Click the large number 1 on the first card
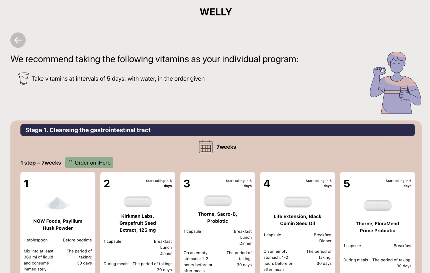Image resolution: width=430 pixels, height=273 pixels. (26, 184)
